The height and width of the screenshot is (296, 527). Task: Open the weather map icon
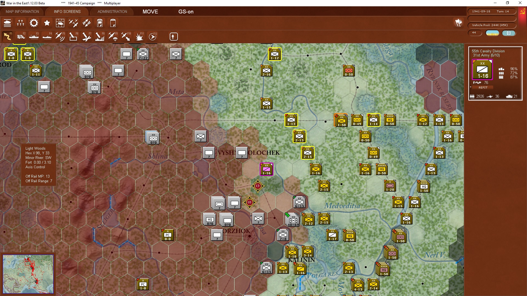60,23
